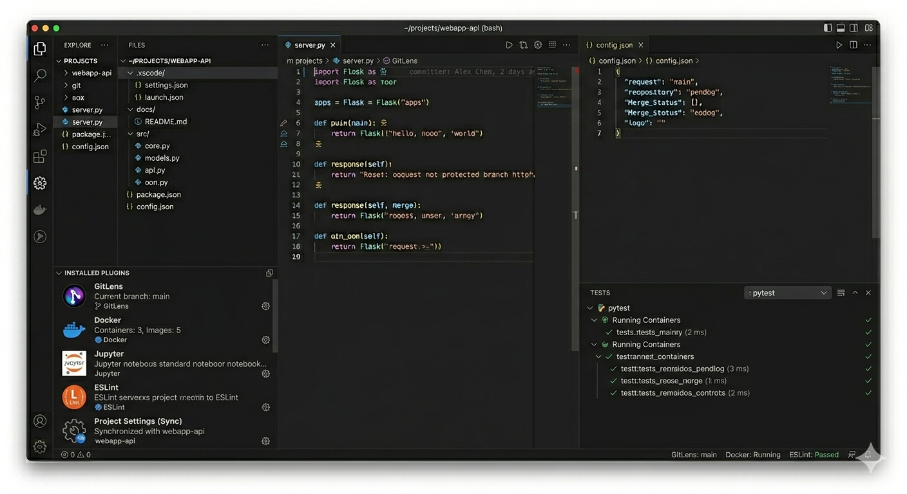The width and height of the screenshot is (907, 494).
Task: Open the Docker whale icon in activity bar
Action: click(40, 210)
